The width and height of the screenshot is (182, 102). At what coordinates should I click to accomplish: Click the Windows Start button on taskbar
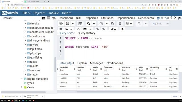[2, 101]
